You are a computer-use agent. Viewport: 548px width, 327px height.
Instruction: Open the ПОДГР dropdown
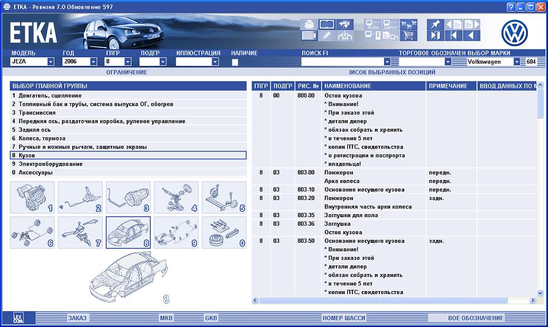[163, 62]
